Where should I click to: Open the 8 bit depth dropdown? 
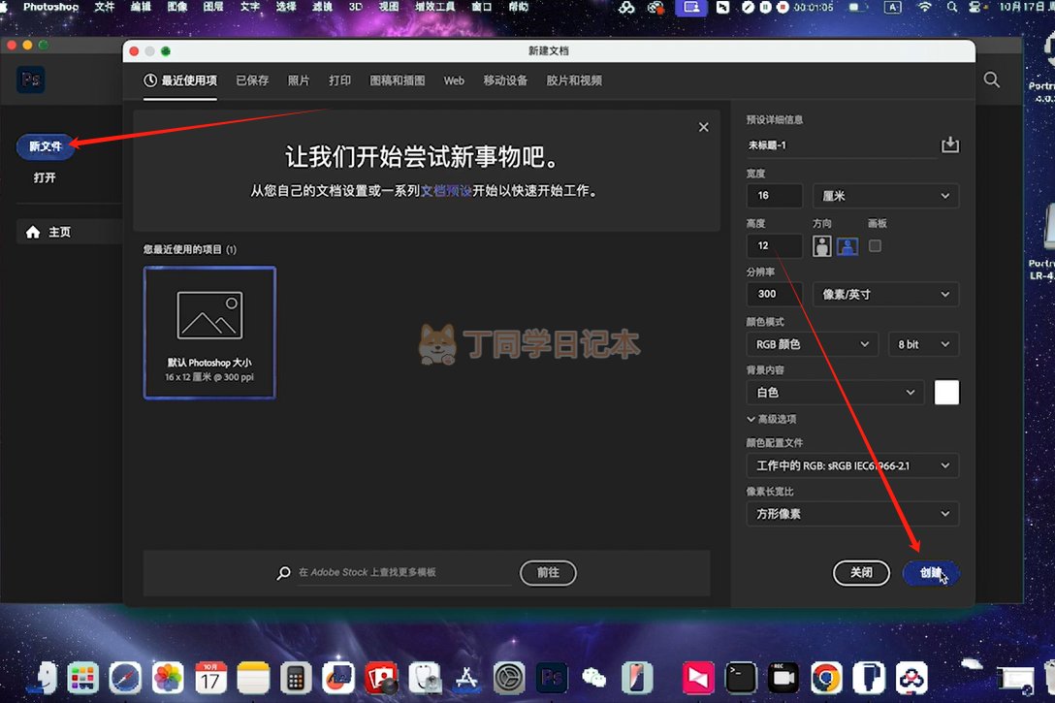922,344
